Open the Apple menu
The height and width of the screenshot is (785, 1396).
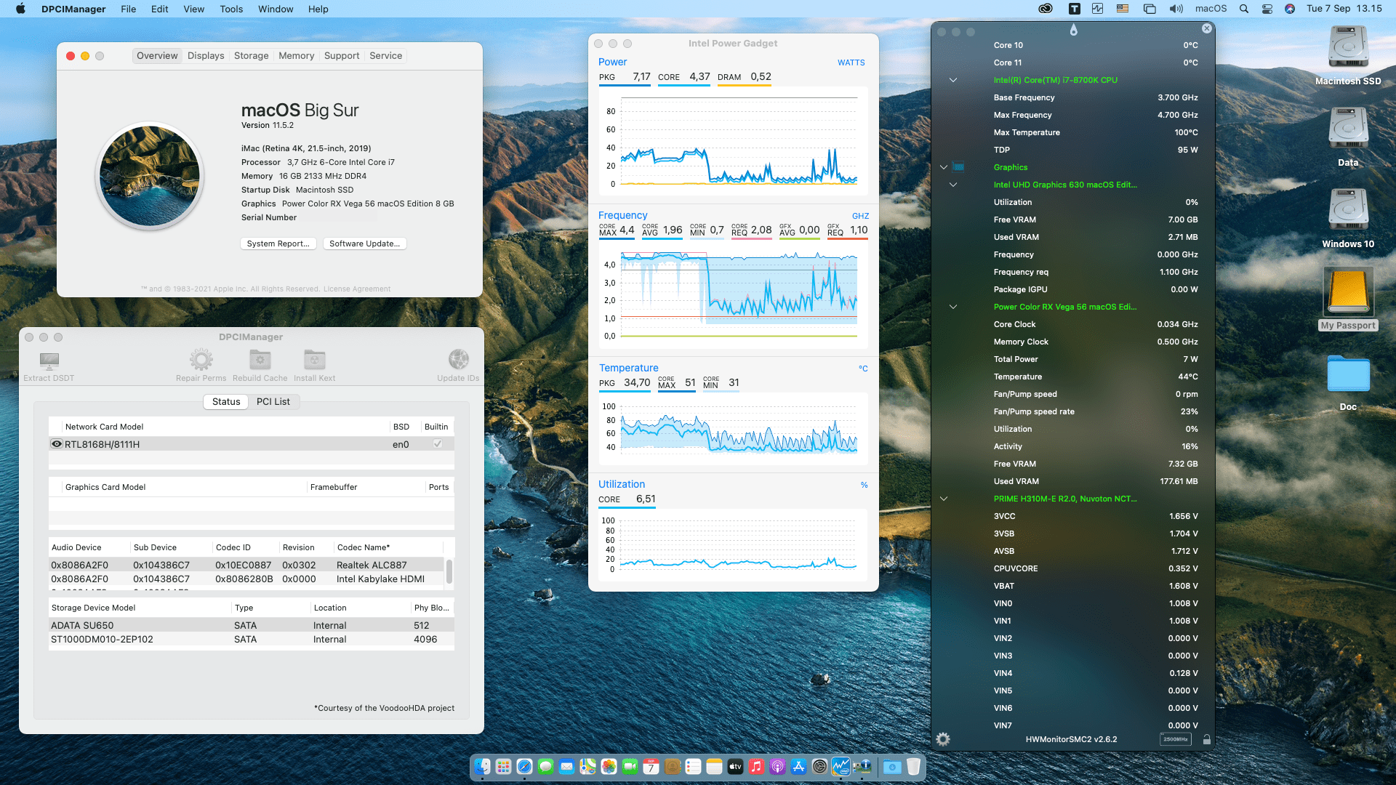(20, 9)
